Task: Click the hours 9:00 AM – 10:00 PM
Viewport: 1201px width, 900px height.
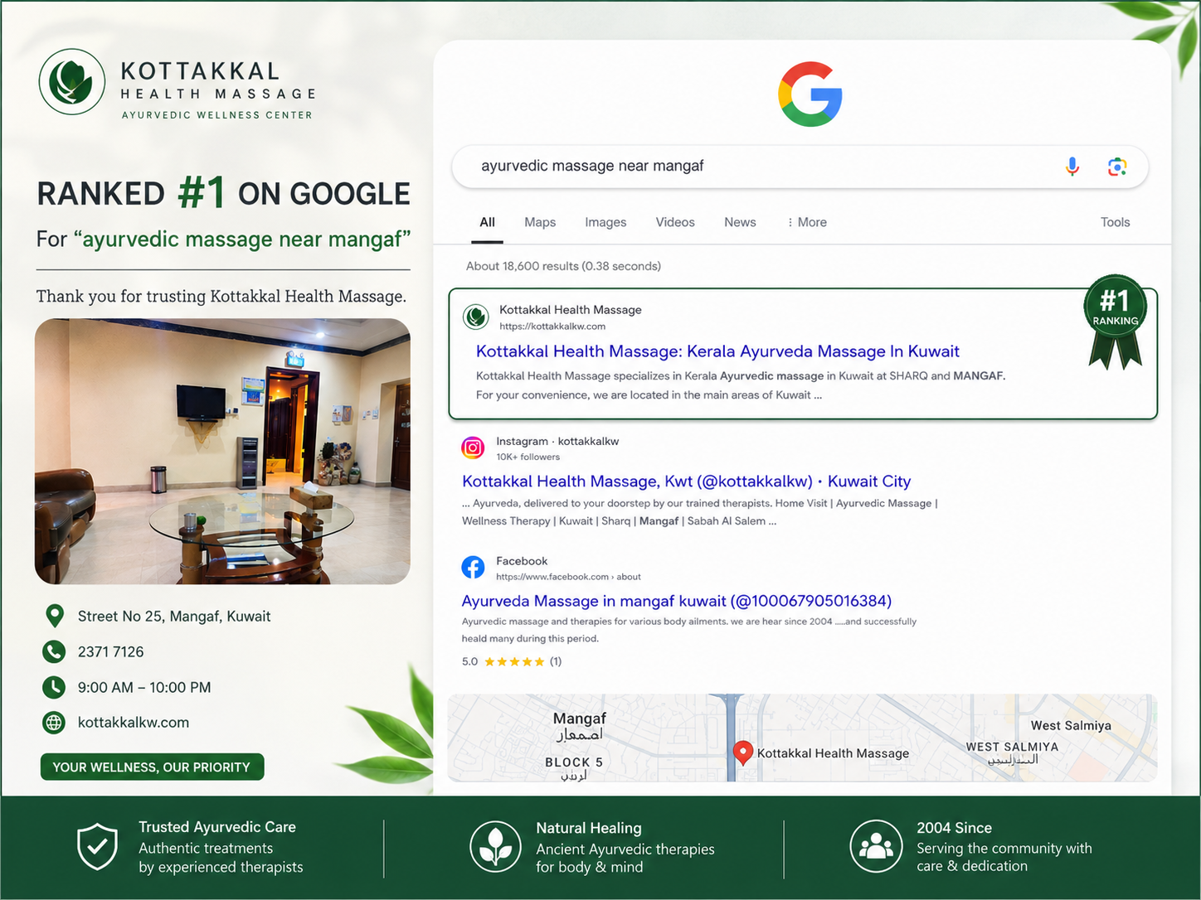Action: click(x=144, y=688)
